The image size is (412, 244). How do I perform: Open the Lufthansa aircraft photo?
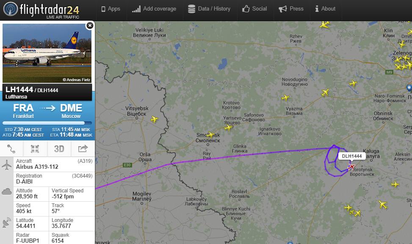click(x=47, y=53)
